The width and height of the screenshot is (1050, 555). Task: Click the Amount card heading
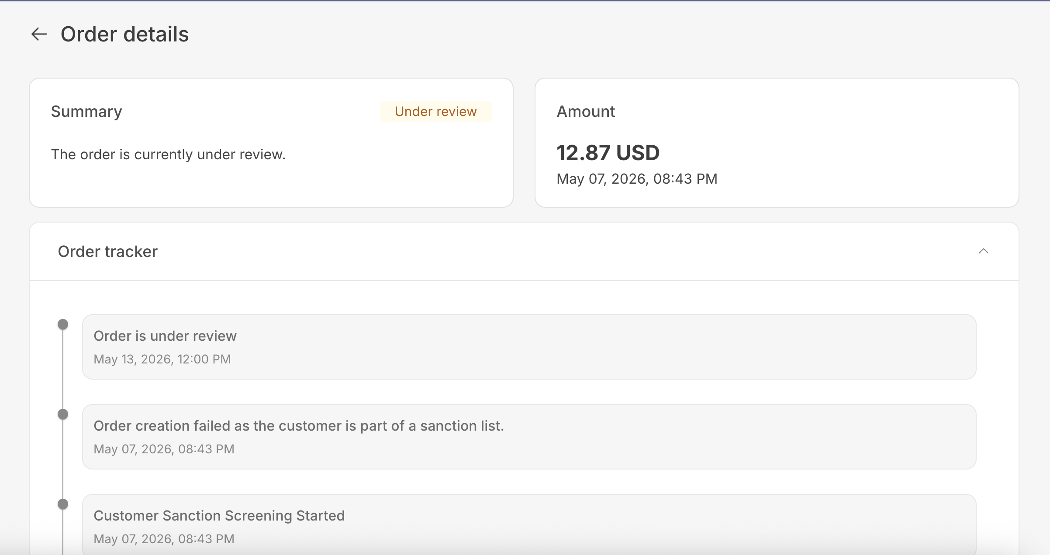(586, 111)
